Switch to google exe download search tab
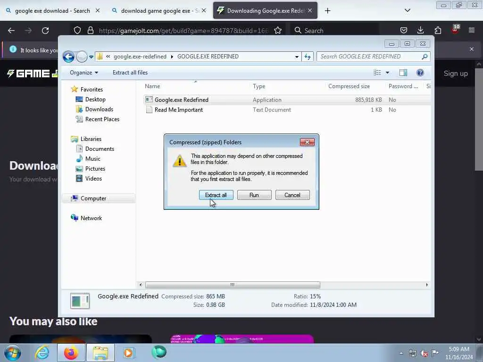This screenshot has height=362, width=483. [x=52, y=11]
